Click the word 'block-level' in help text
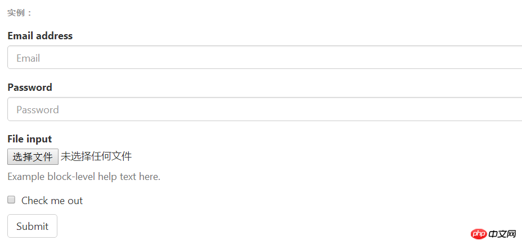The height and width of the screenshot is (245, 522). click(x=71, y=176)
